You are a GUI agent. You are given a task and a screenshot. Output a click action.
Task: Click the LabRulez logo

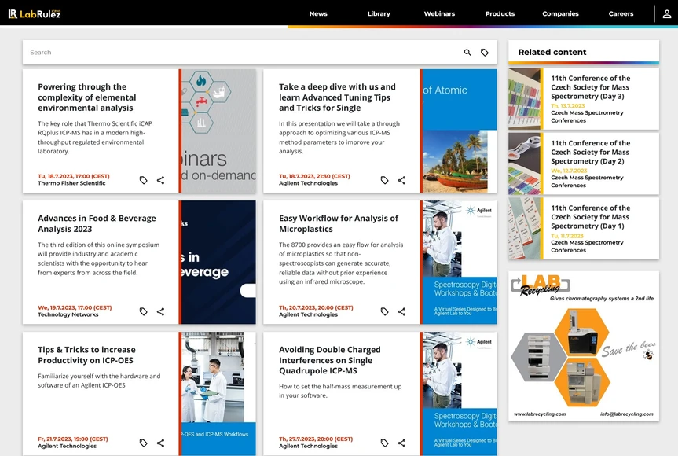[35, 14]
